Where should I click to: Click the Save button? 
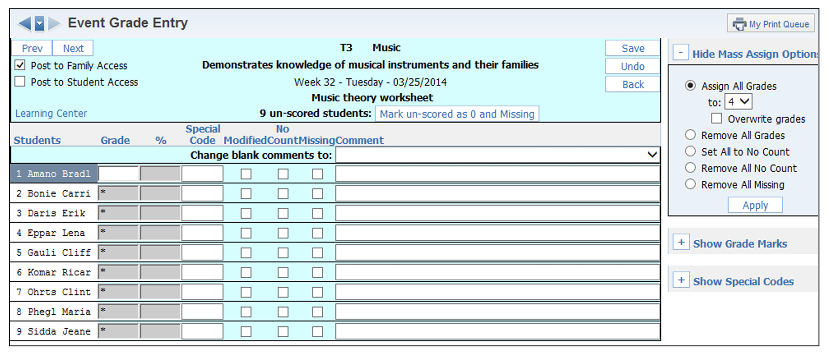pos(632,48)
